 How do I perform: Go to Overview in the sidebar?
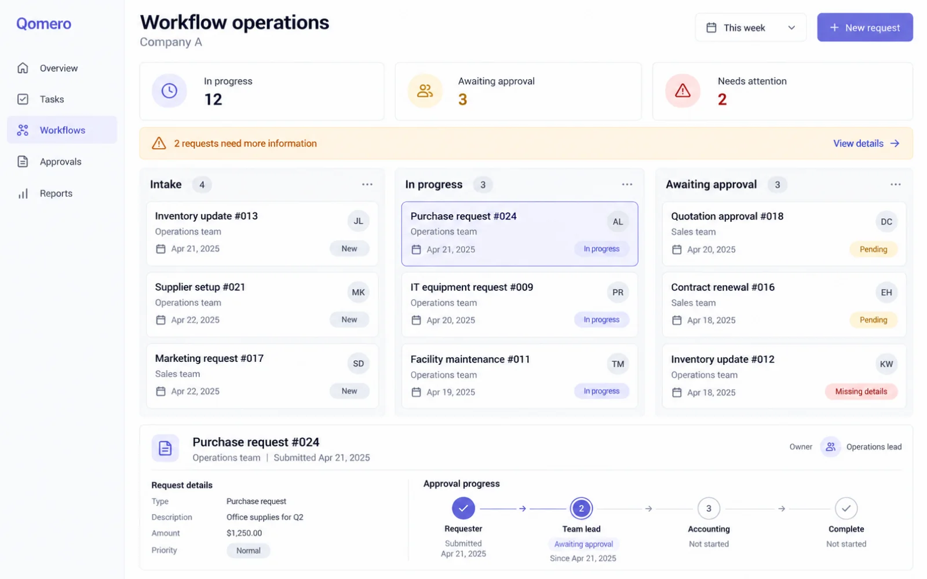(x=62, y=68)
